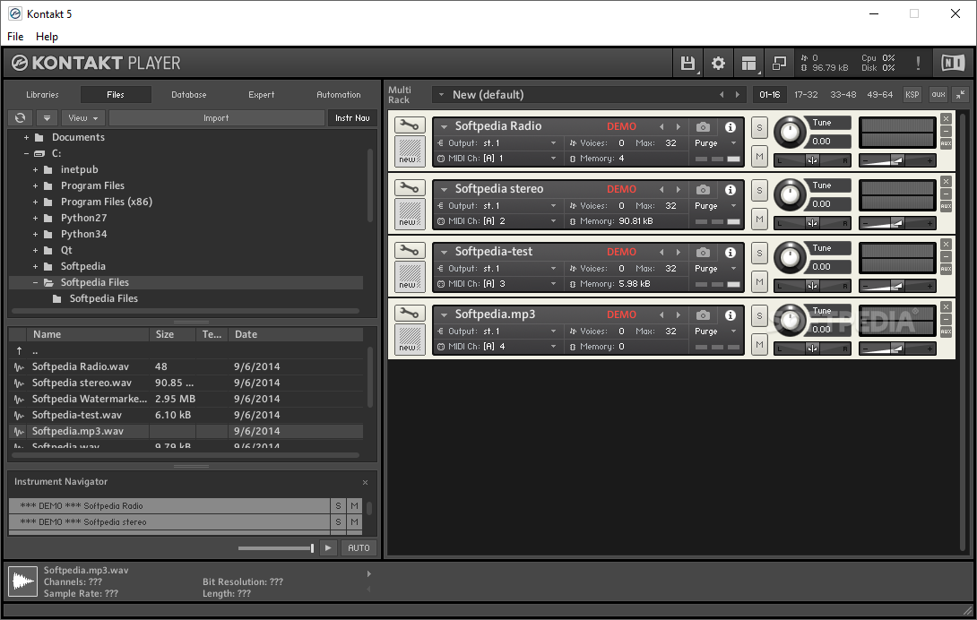Solo the Softpedia stereo instrument
Screen dimensions: 977x620
coord(759,190)
